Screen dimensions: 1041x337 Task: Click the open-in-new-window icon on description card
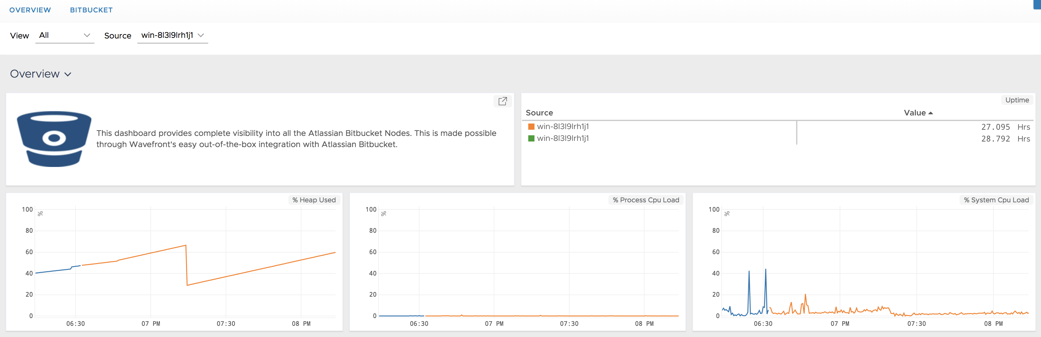point(502,101)
